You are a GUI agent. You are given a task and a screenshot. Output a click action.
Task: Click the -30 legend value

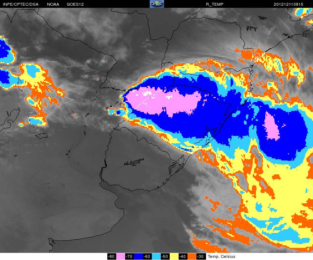(x=200, y=256)
